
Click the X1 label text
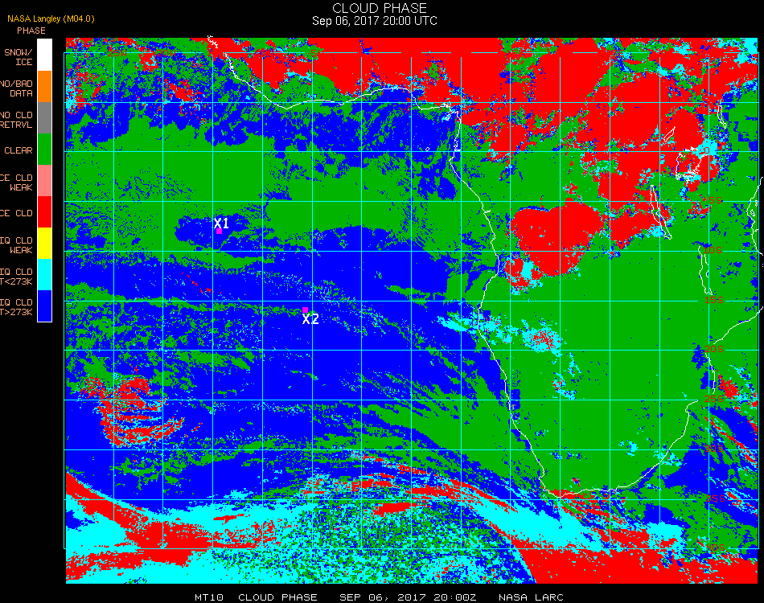221,223
